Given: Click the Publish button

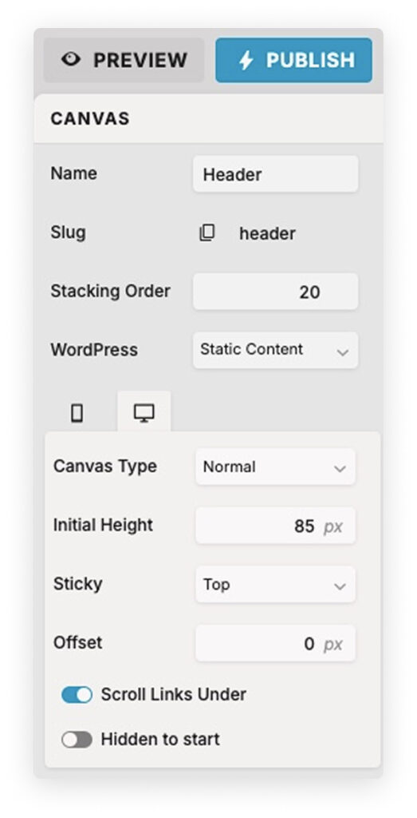Looking at the screenshot, I should click(294, 60).
